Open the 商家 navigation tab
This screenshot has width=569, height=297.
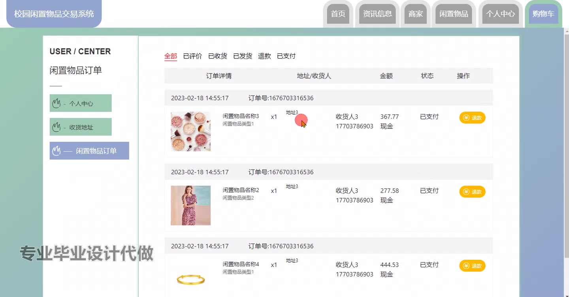415,14
